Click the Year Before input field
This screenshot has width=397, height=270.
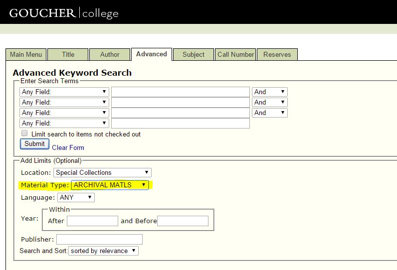[183, 221]
